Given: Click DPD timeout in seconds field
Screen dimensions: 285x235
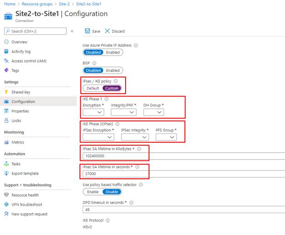Looking at the screenshot, I should [184, 209].
